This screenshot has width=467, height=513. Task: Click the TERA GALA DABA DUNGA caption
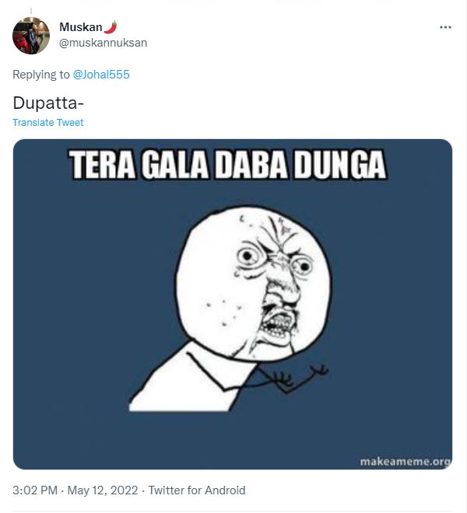(x=228, y=165)
